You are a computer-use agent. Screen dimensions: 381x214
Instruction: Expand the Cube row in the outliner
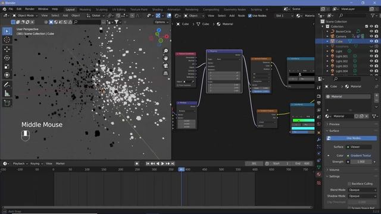pyautogui.click(x=327, y=41)
